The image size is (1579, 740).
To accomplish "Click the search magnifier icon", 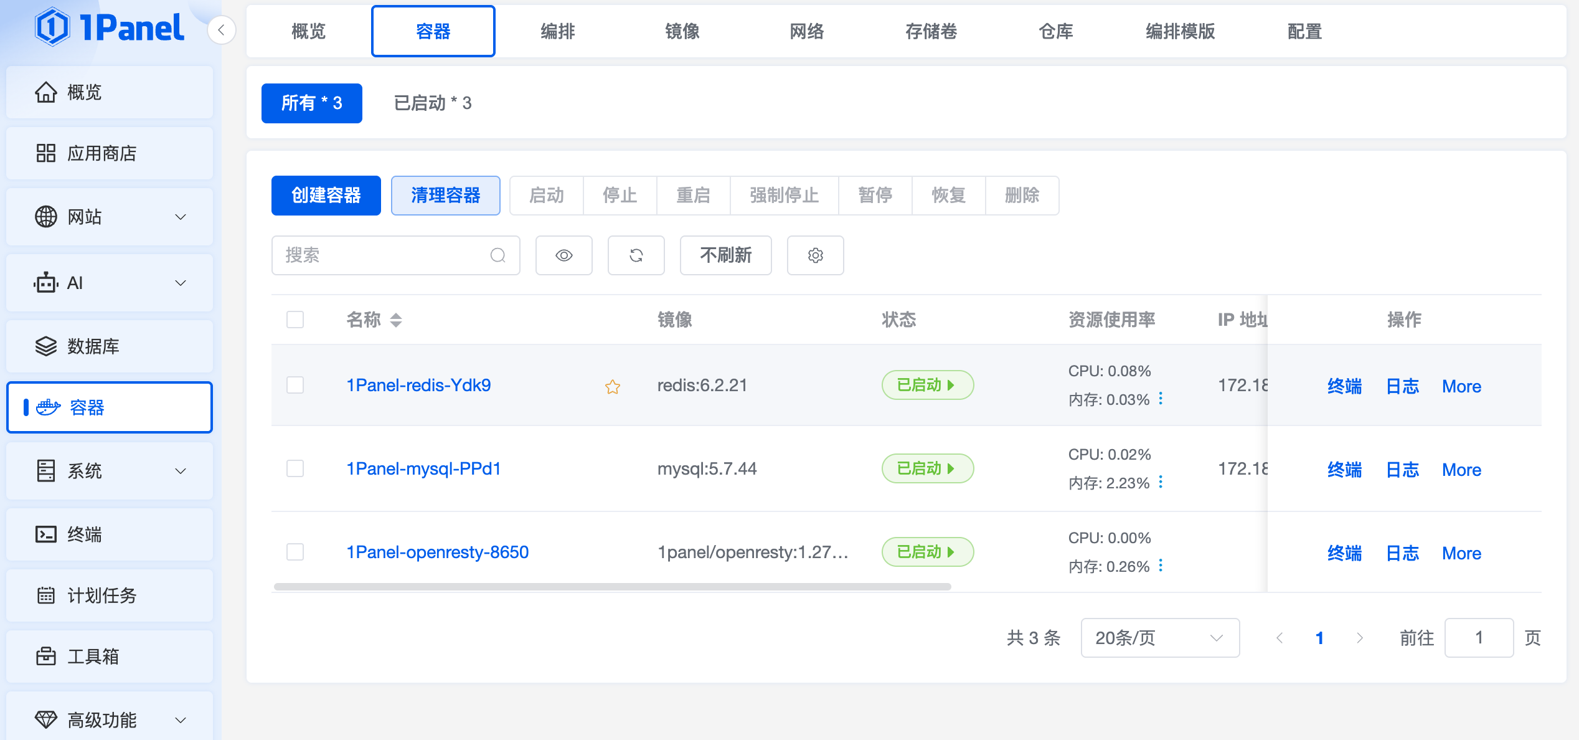I will coord(497,255).
